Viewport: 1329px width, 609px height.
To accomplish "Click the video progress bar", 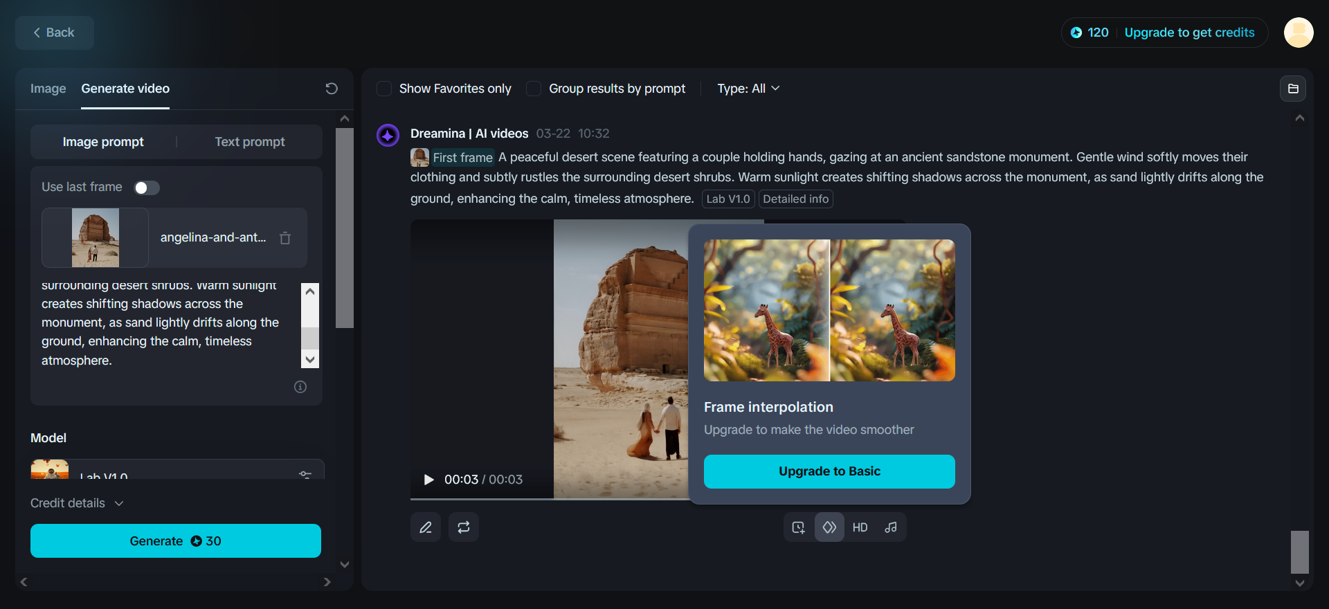I will point(550,498).
